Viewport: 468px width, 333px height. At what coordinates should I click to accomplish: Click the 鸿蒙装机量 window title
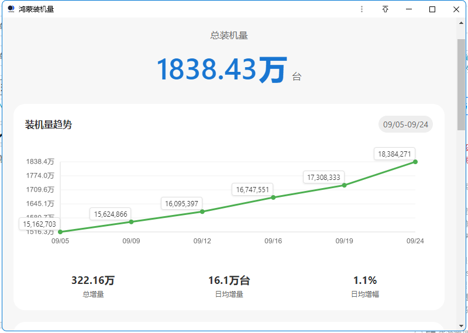coord(36,9)
